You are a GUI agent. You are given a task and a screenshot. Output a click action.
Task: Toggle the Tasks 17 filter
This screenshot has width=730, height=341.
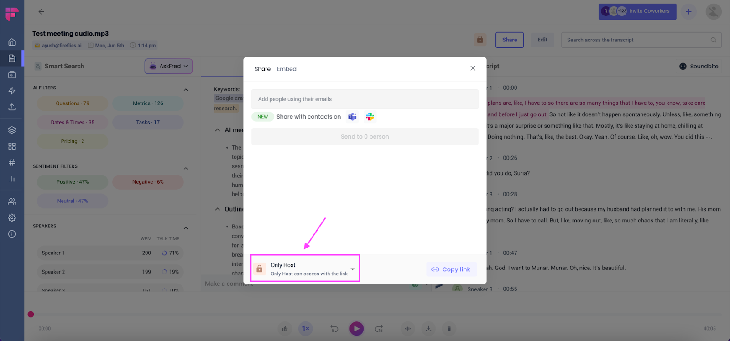pos(148,122)
